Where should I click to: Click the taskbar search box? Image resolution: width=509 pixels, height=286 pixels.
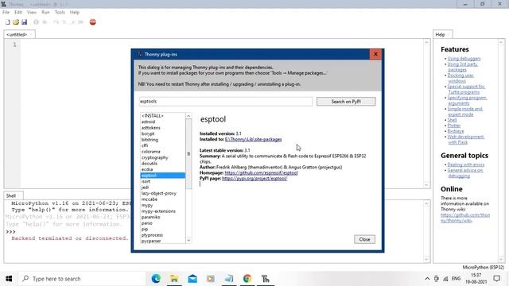81,279
